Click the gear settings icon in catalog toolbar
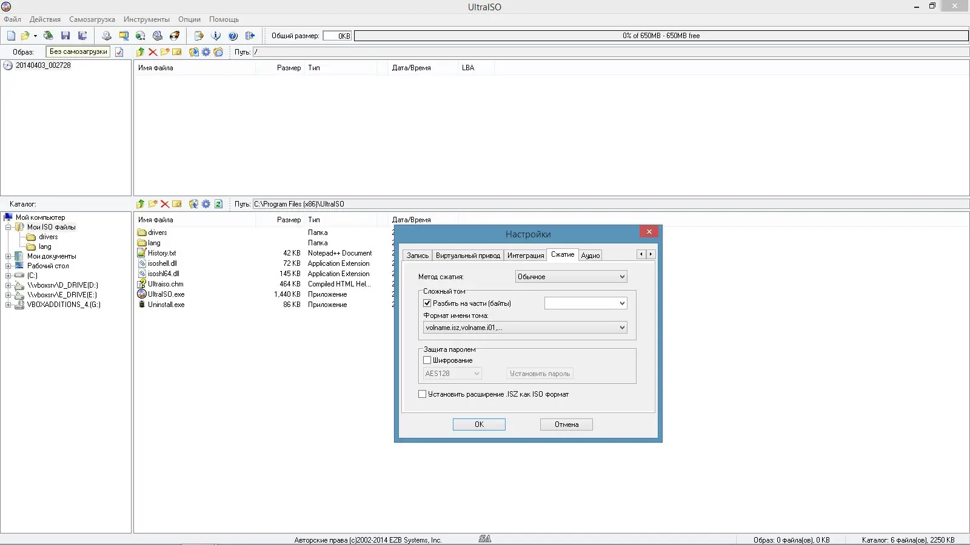 206,204
